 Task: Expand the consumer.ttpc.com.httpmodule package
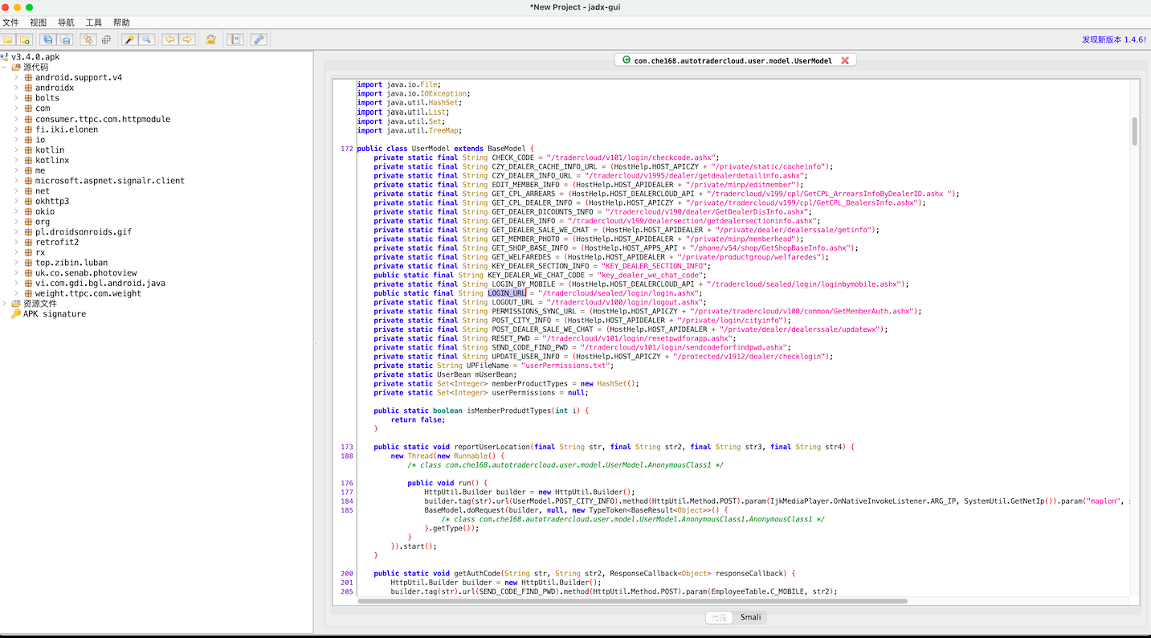[x=16, y=119]
